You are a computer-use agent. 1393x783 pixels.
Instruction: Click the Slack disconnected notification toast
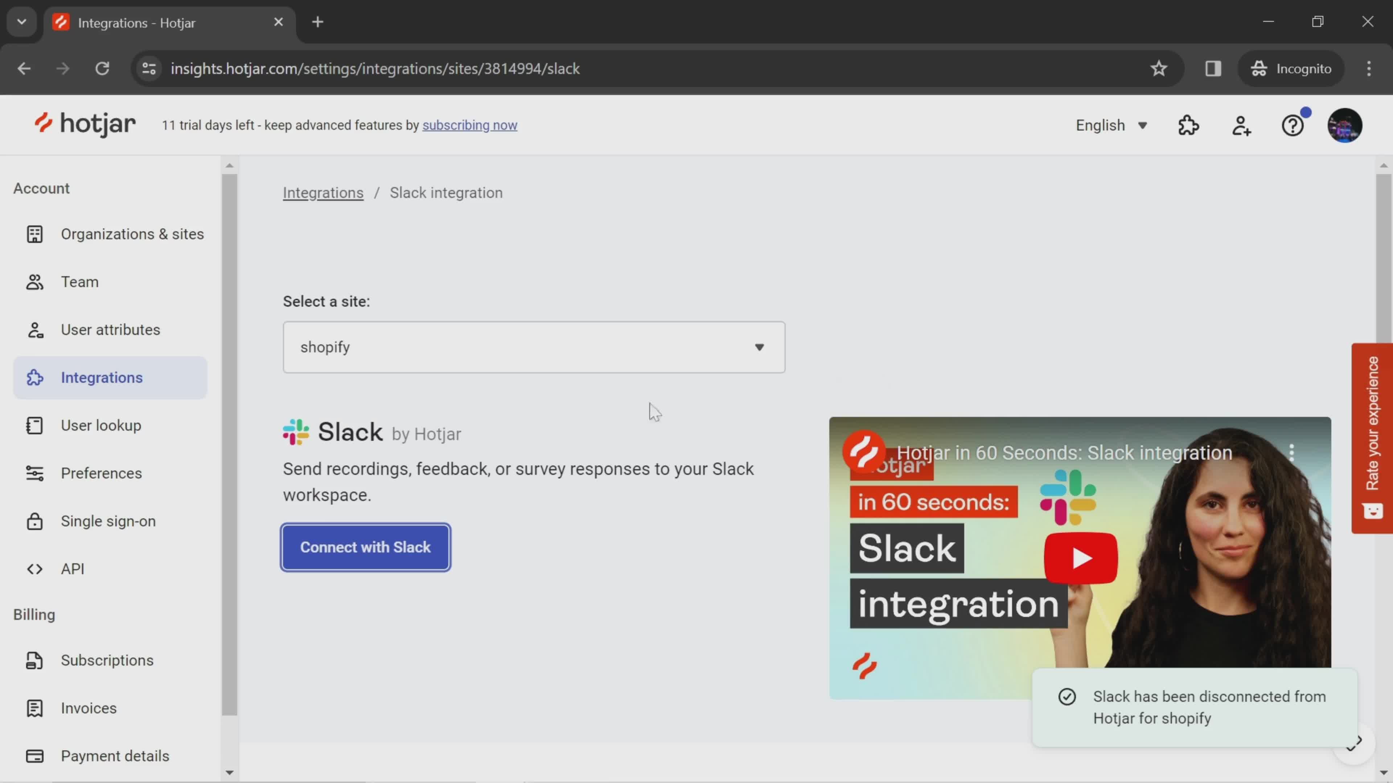click(x=1195, y=707)
